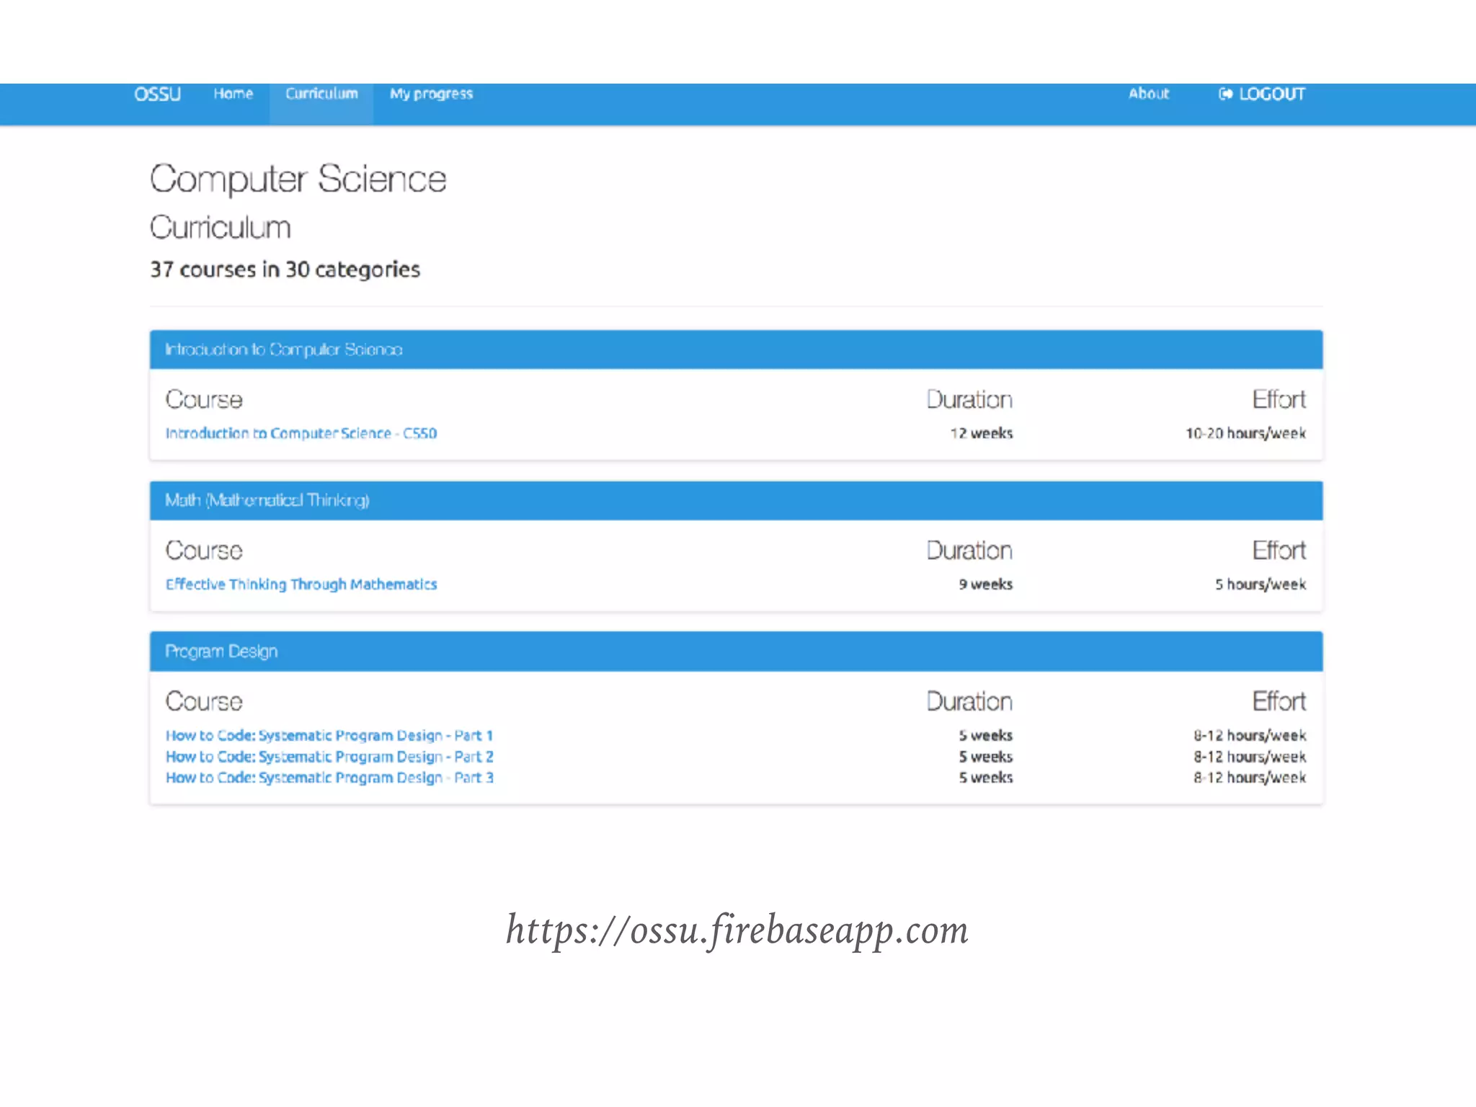
Task: Click the OSSU brand logo
Action: (x=157, y=94)
